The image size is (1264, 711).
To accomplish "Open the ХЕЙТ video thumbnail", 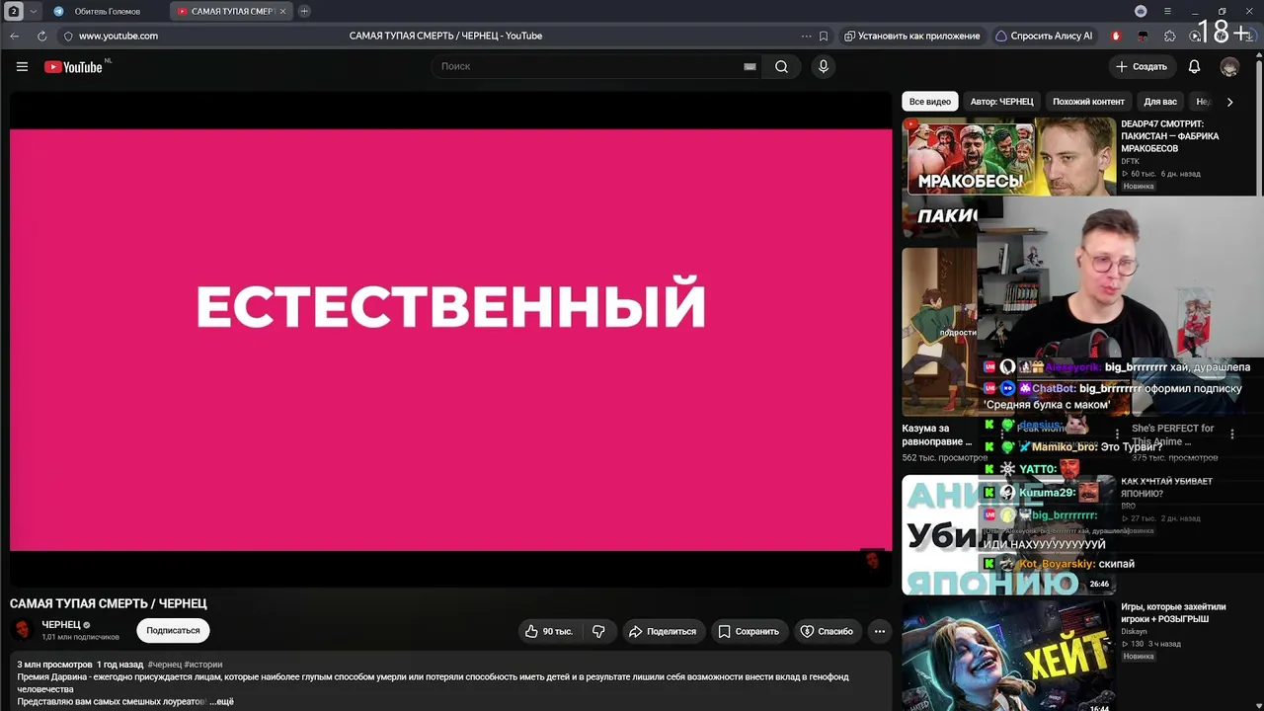I will point(1008,656).
